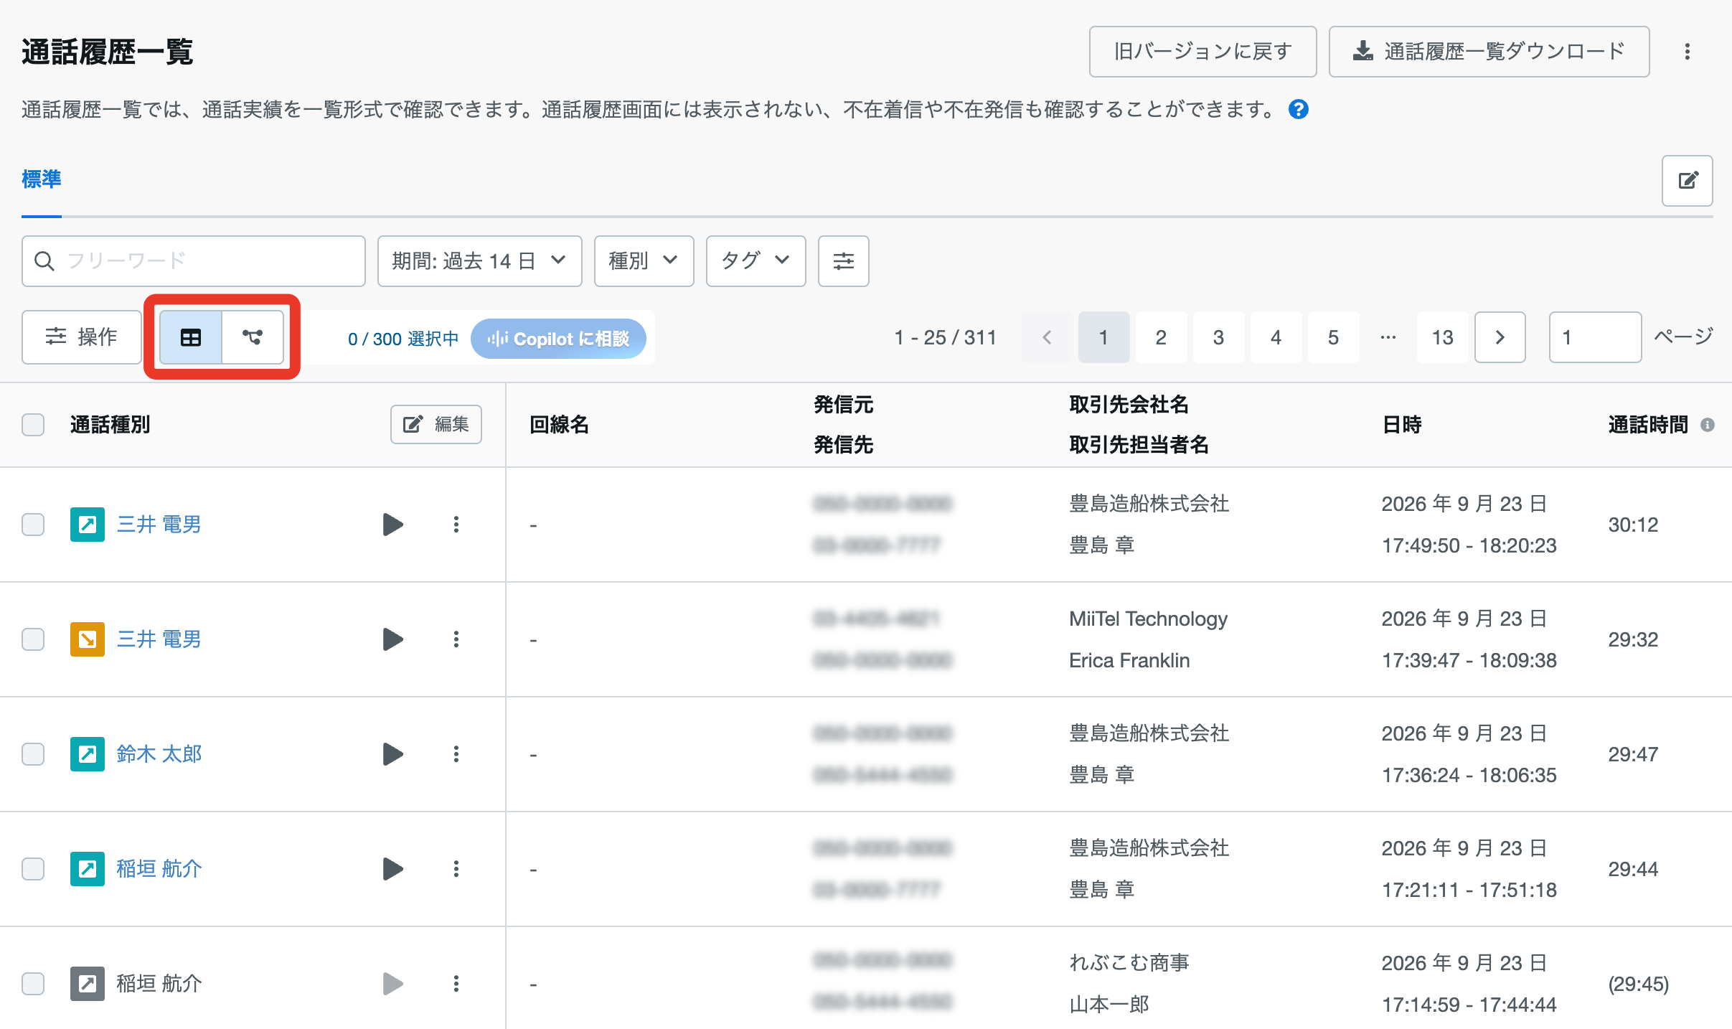Check the box for 鈴木 太郎 row

pos(33,754)
